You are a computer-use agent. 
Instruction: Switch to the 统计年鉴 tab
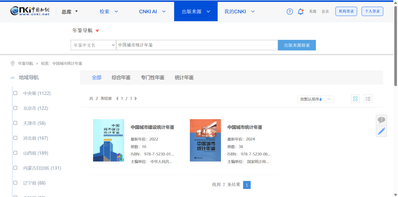point(184,77)
